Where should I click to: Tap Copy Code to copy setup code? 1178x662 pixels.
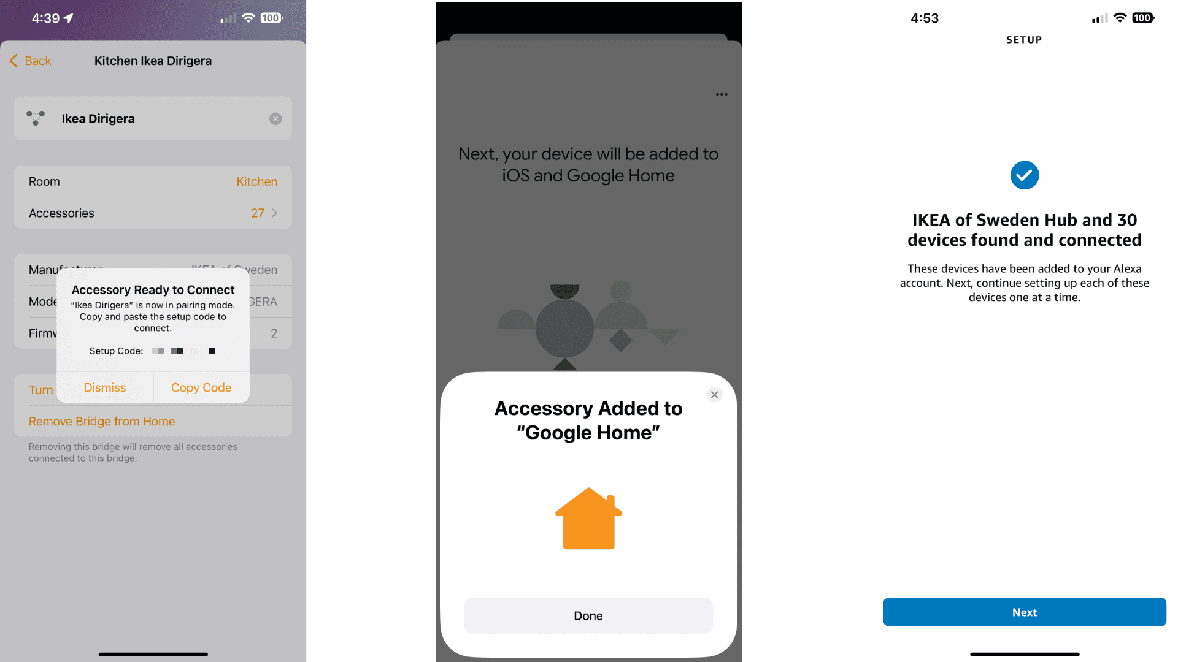[x=200, y=387]
